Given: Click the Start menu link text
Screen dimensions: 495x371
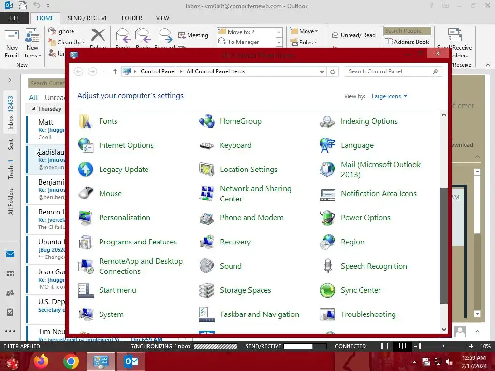Looking at the screenshot, I should pyautogui.click(x=117, y=290).
